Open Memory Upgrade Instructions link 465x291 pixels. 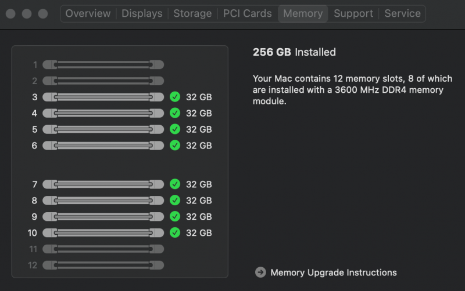334,272
